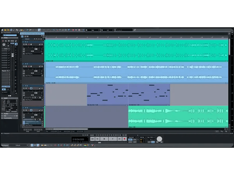Select the mouse pointer tool in toolbar

click(x=17, y=30)
